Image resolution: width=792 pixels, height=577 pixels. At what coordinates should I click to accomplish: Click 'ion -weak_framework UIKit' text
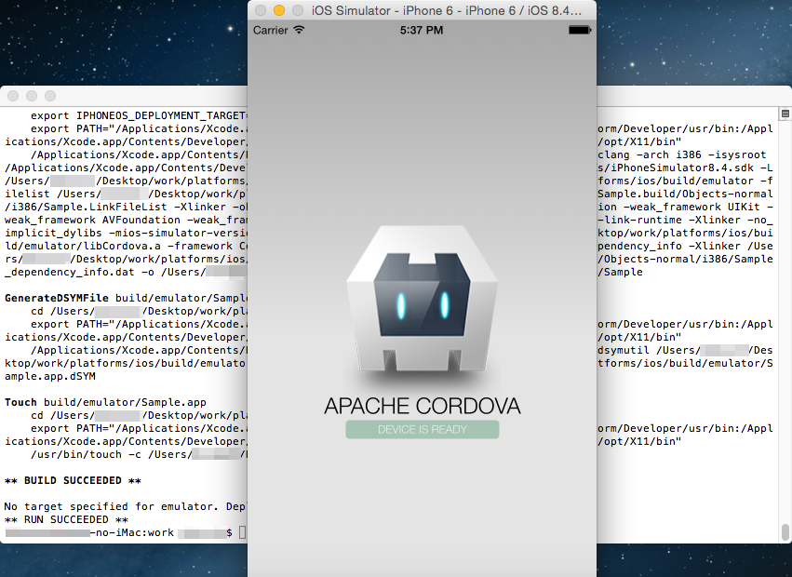[x=685, y=207]
